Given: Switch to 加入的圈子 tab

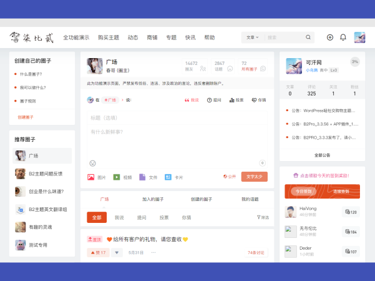Looking at the screenshot, I should [x=153, y=199].
